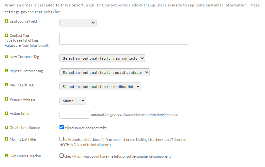This screenshot has width=265, height=167.
Task: Click the Contact Tags text box
Action: coord(124,39)
